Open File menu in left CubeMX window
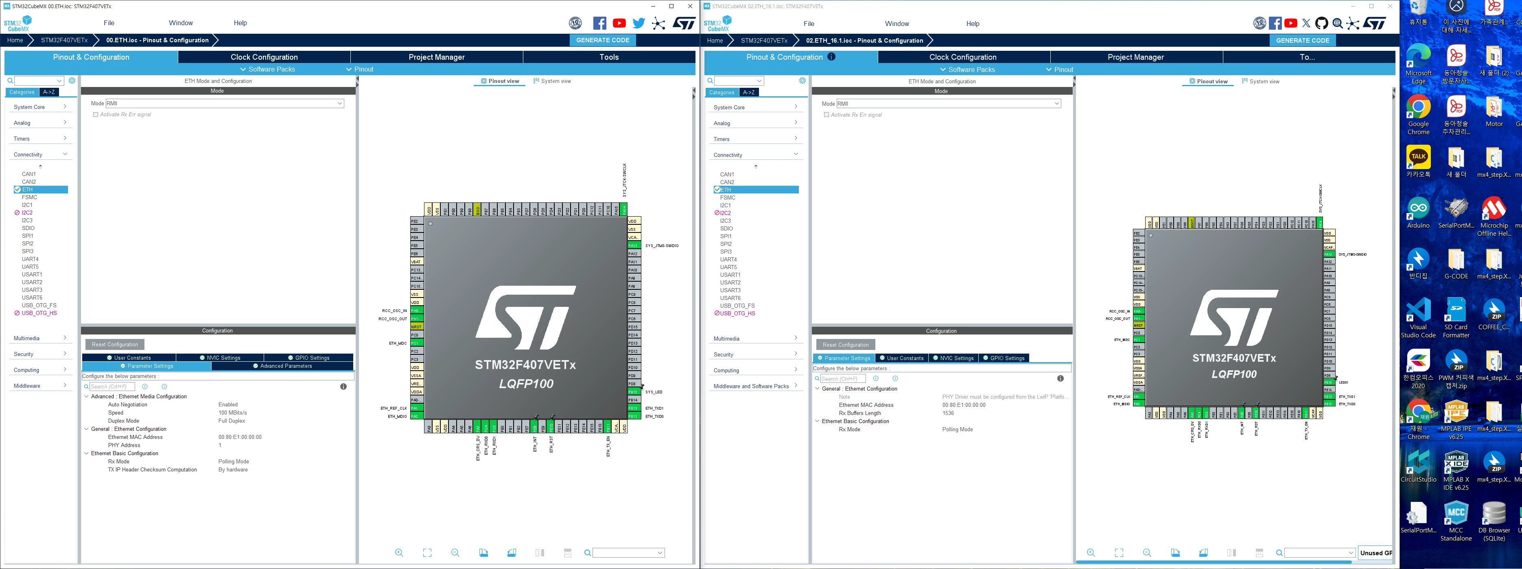Viewport: 1522px width, 569px height. (x=109, y=23)
